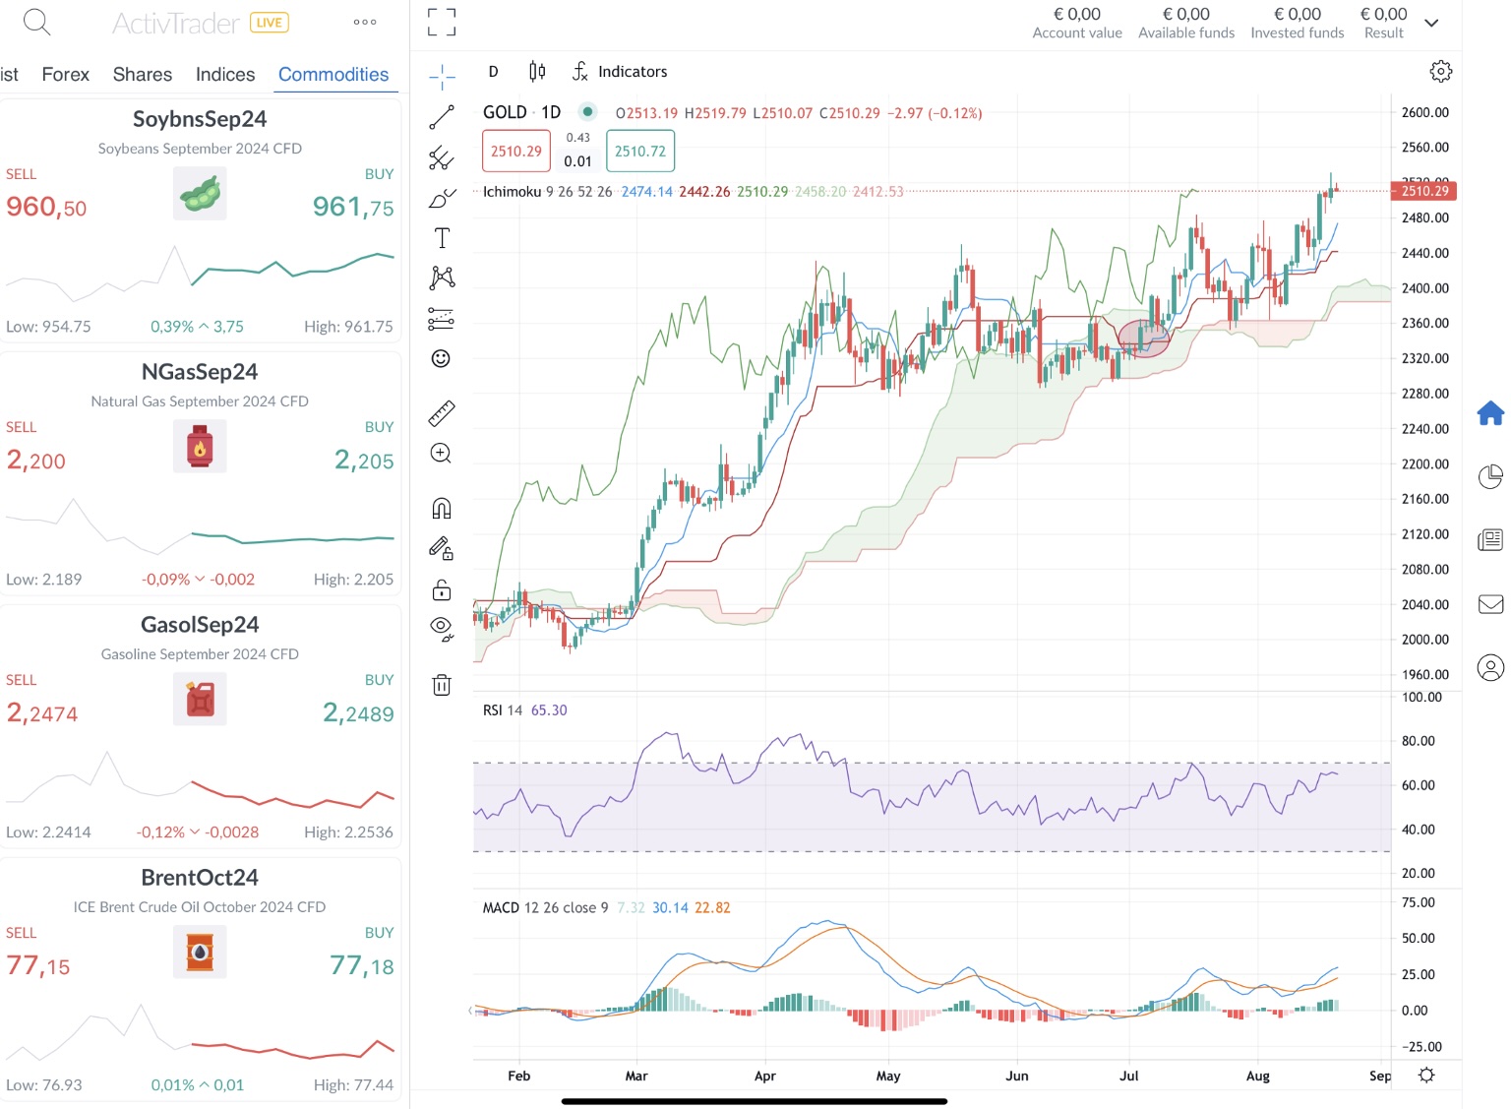The width and height of the screenshot is (1511, 1109).
Task: Open the Indicators menu
Action: tap(620, 71)
